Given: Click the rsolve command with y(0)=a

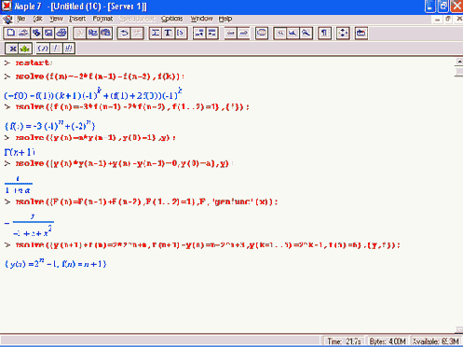Looking at the screenshot, I should click(124, 163).
